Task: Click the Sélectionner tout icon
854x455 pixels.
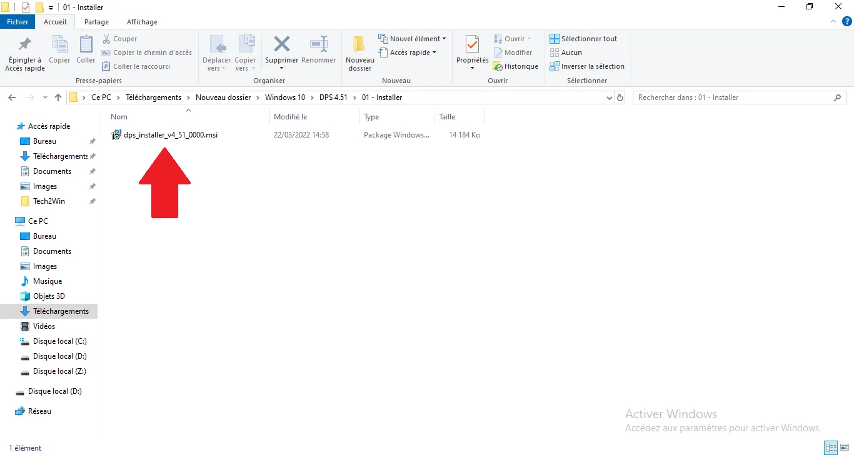Action: click(x=554, y=39)
